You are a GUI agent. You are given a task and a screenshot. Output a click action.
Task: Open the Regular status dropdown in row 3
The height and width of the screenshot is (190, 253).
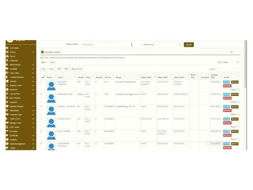click(x=235, y=115)
